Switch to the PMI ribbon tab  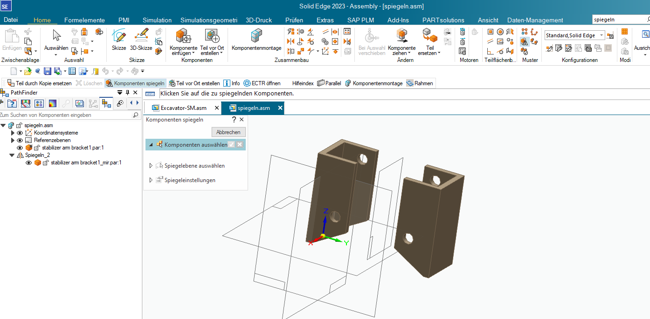124,20
